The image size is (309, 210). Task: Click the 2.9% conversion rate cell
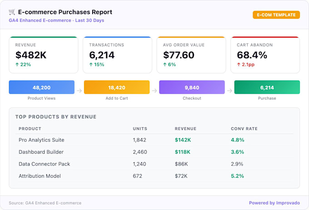[237, 164]
